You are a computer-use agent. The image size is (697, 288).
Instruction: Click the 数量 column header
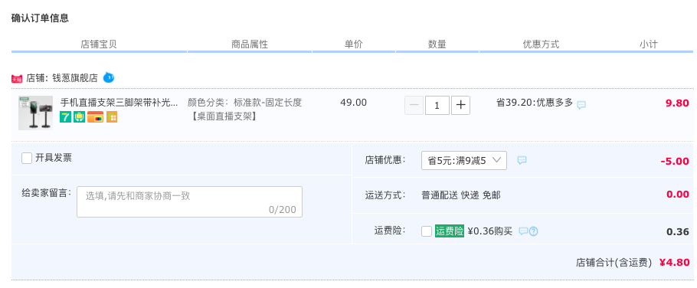tap(437, 44)
